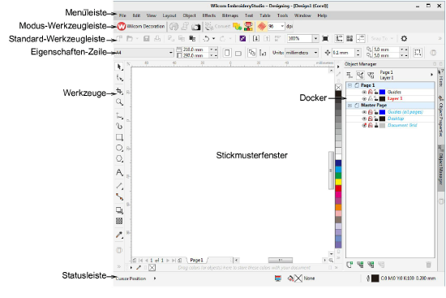Select the Drop Shadow tool
The height and width of the screenshot is (298, 446).
click(x=119, y=210)
